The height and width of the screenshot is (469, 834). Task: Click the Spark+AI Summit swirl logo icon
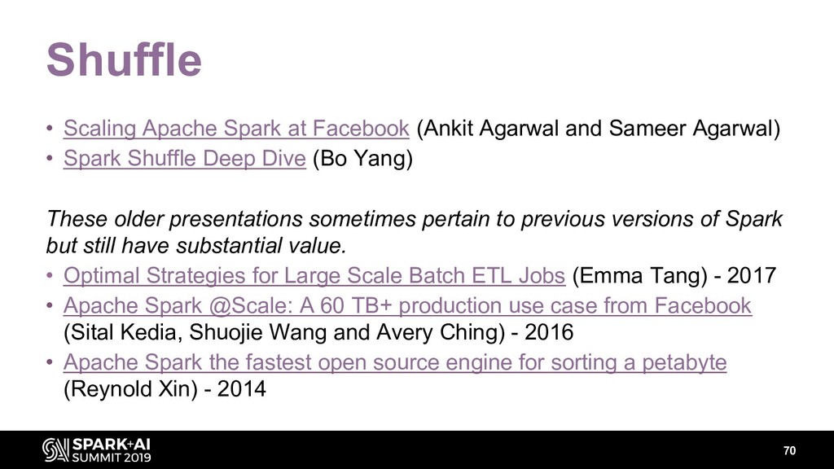coord(56,449)
